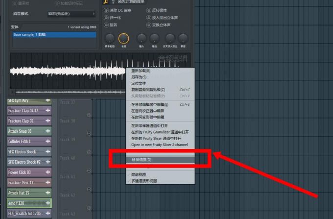
Task: Enable the 淡入淡出立体声 fade stereo option
Action: click(x=149, y=18)
